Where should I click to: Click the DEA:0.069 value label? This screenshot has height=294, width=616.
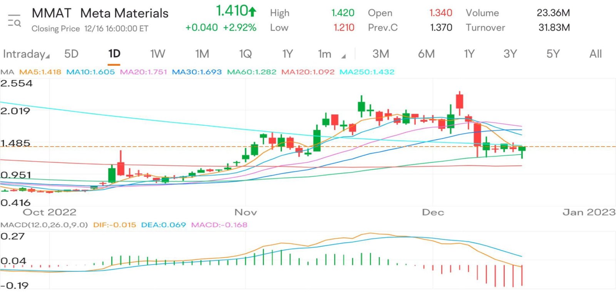163,225
